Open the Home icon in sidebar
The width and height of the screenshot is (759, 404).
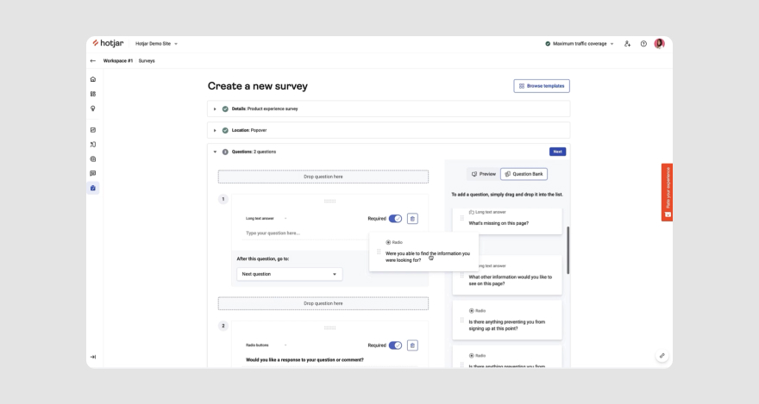pyautogui.click(x=93, y=79)
